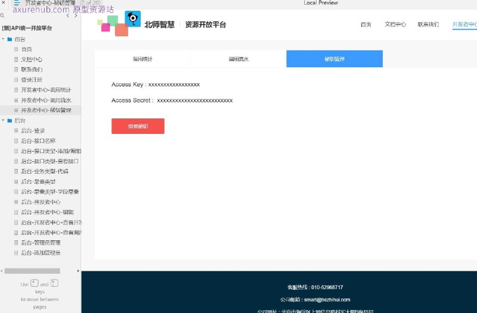Switch to 调用统计 tab
477x313 pixels.
tap(143, 59)
